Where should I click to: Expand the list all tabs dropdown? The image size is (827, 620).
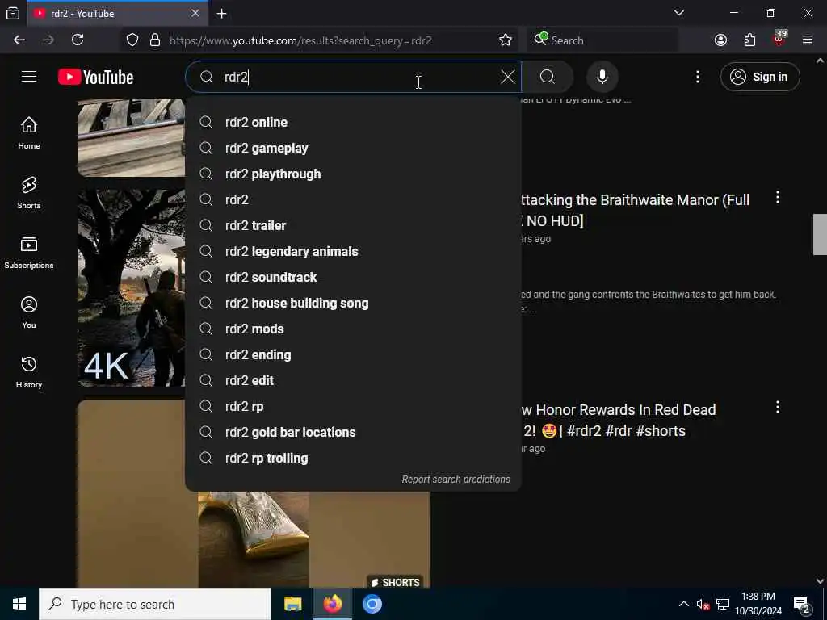click(678, 13)
